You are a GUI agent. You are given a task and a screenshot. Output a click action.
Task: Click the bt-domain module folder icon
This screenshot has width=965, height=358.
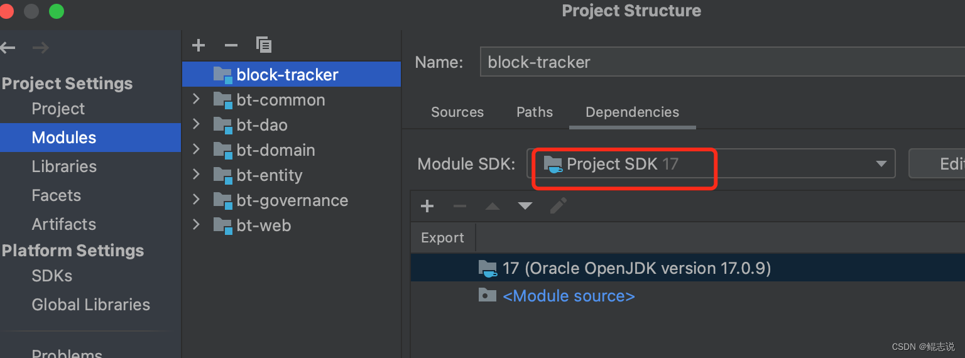point(222,150)
